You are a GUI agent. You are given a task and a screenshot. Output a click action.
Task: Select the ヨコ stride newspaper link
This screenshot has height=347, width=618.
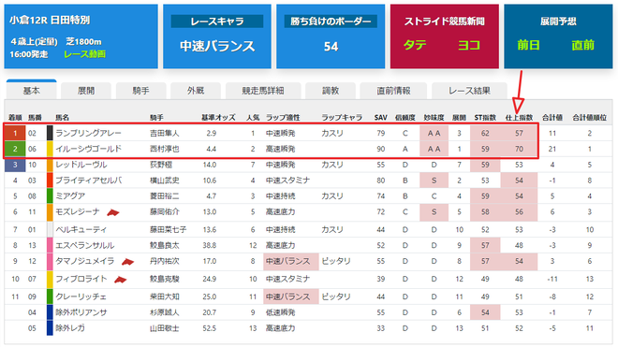(x=468, y=45)
